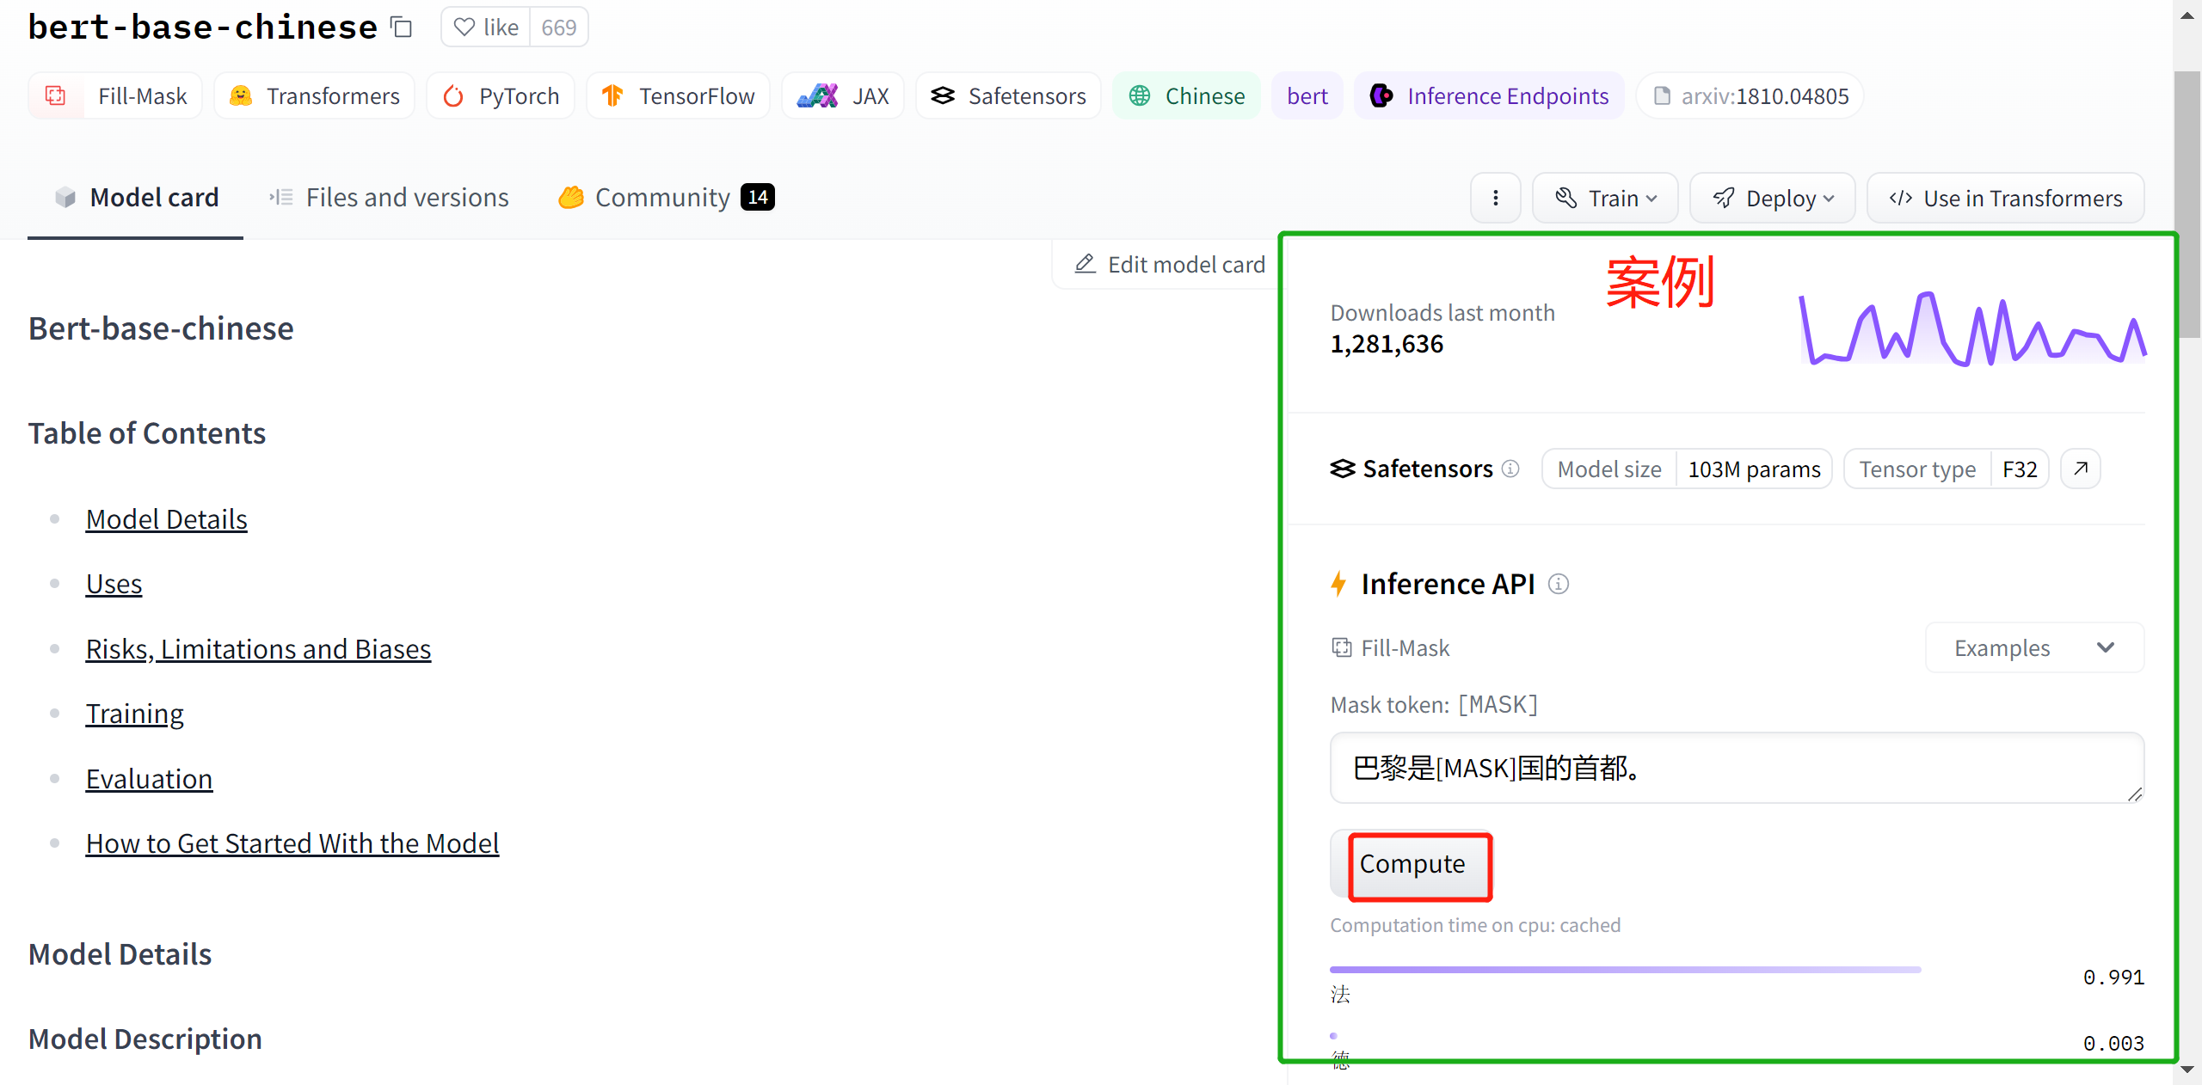Click the Inference API info icon
This screenshot has height=1085, width=2202.
pos(1559,584)
